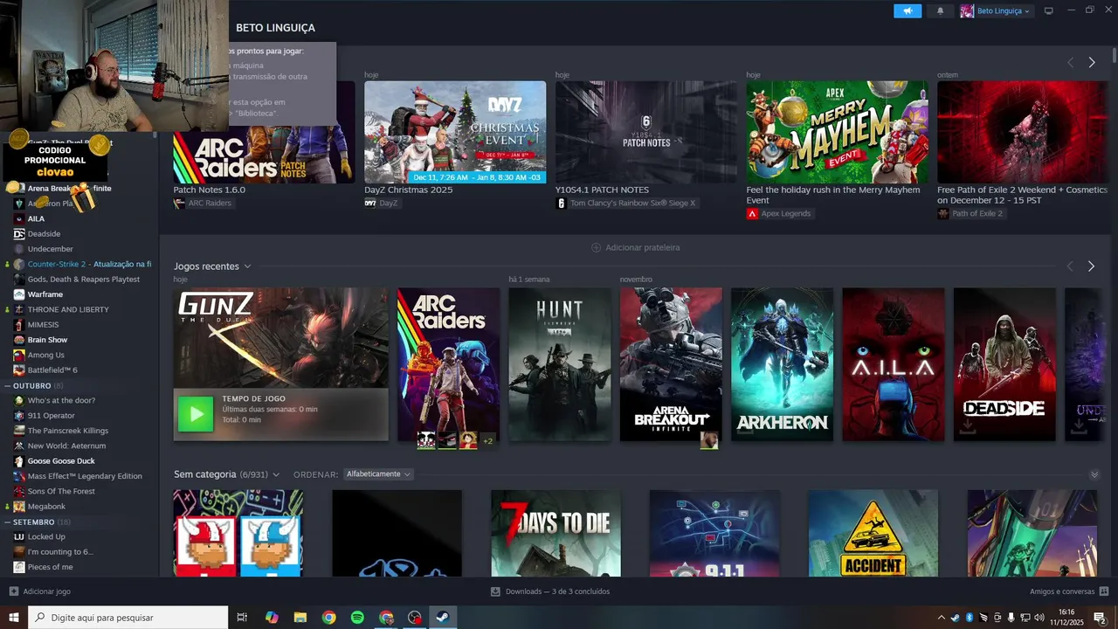Select Gods, Death & Reapers Playtest
The image size is (1118, 629).
pos(83,280)
